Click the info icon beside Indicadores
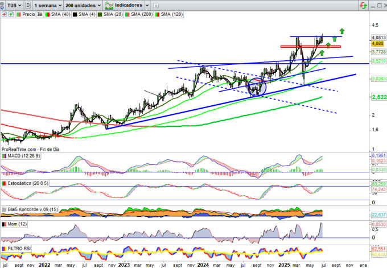Viewport: 387px width, 268px height. pyautogui.click(x=157, y=6)
